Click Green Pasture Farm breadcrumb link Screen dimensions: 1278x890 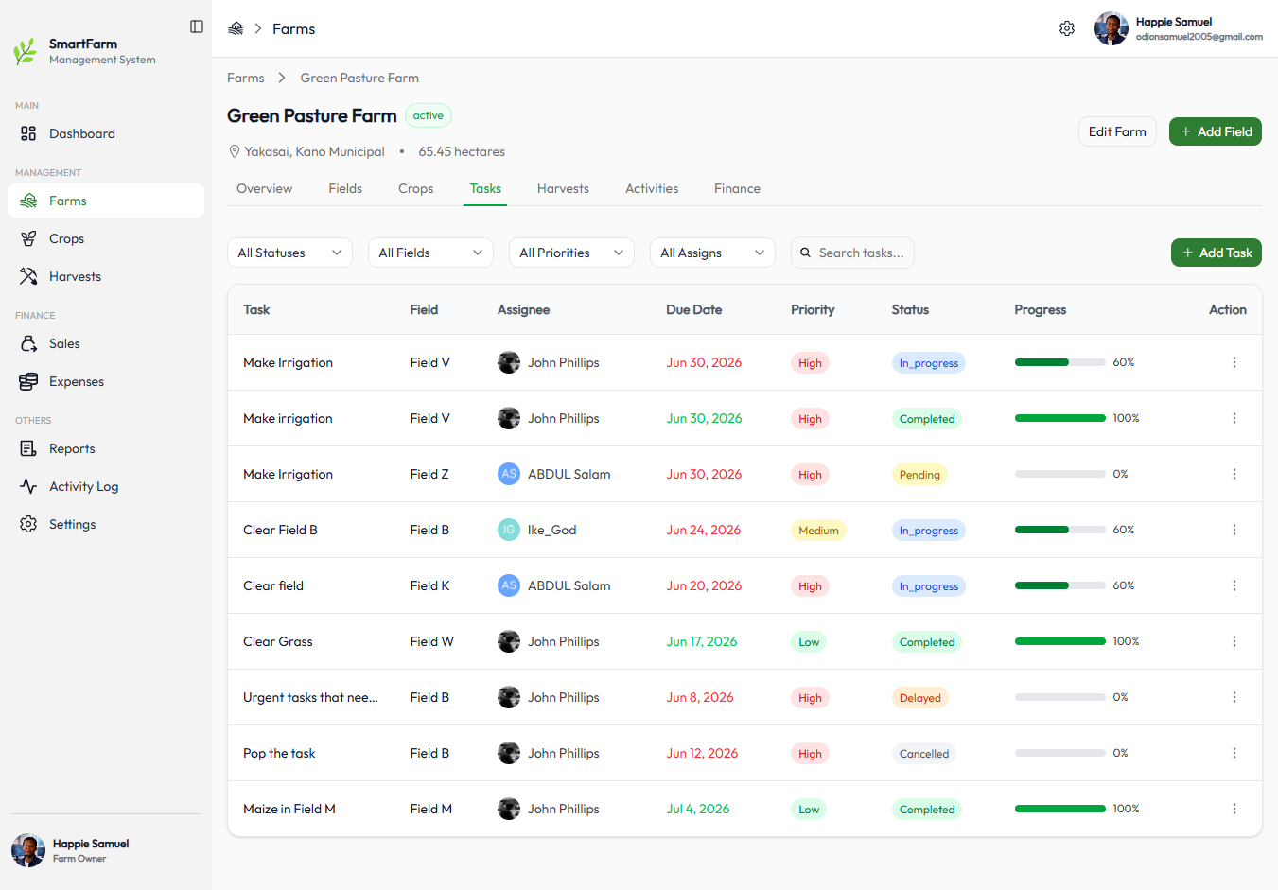coord(359,78)
